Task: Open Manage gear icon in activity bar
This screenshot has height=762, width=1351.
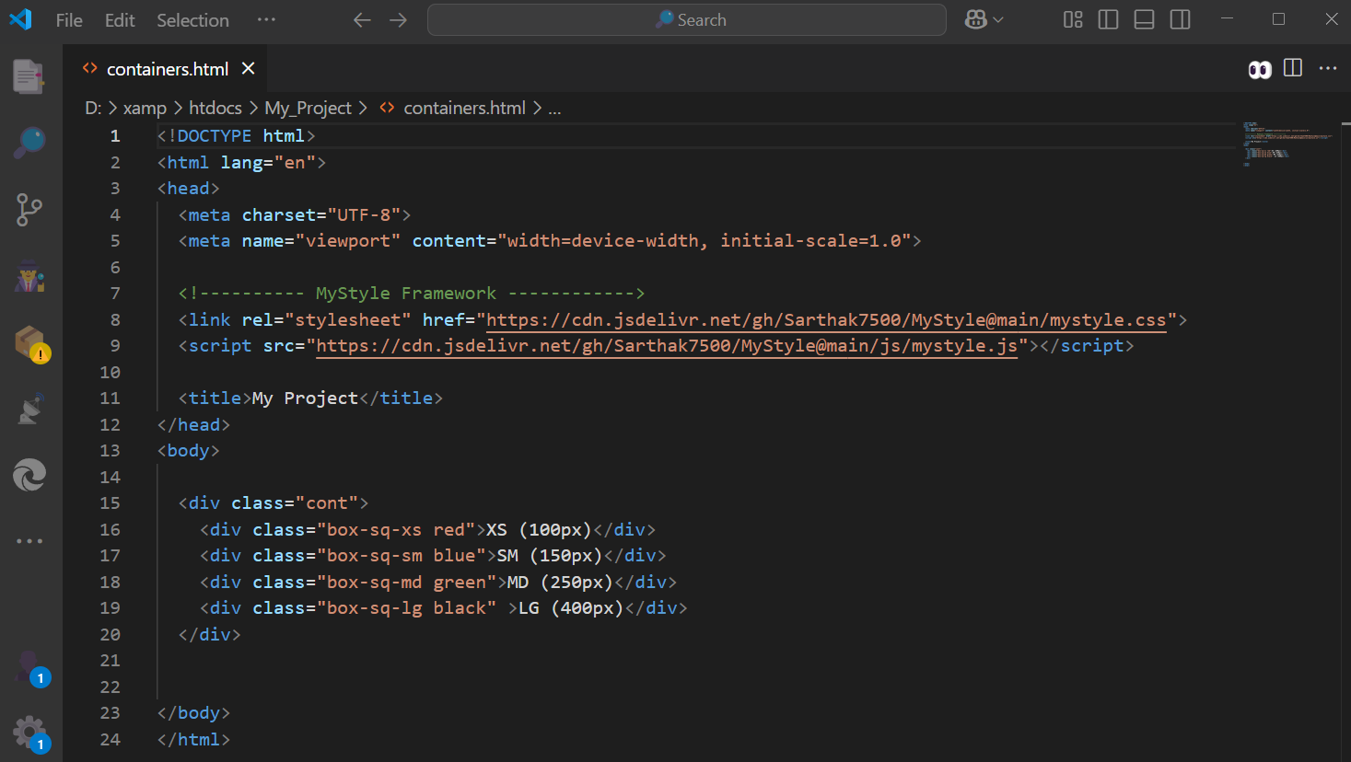Action: point(29,733)
